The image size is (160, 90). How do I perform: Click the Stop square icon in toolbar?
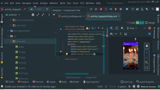pos(120,9)
